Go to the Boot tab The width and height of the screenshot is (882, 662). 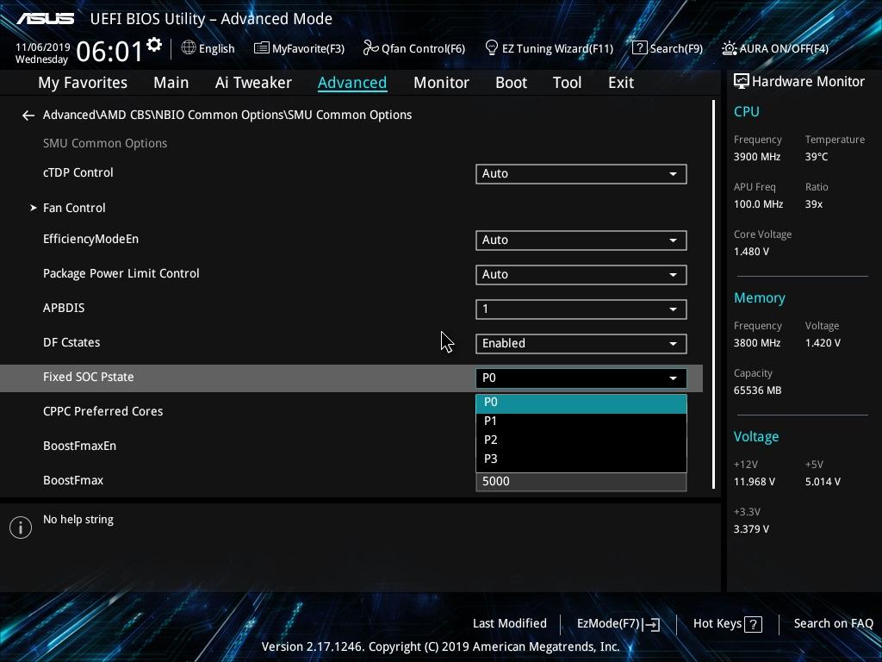coord(511,83)
